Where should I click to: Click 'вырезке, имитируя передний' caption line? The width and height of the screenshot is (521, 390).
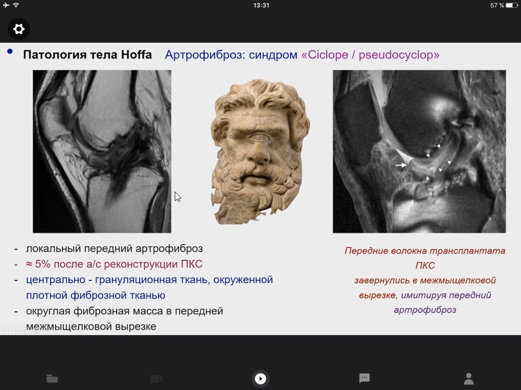[x=425, y=295]
